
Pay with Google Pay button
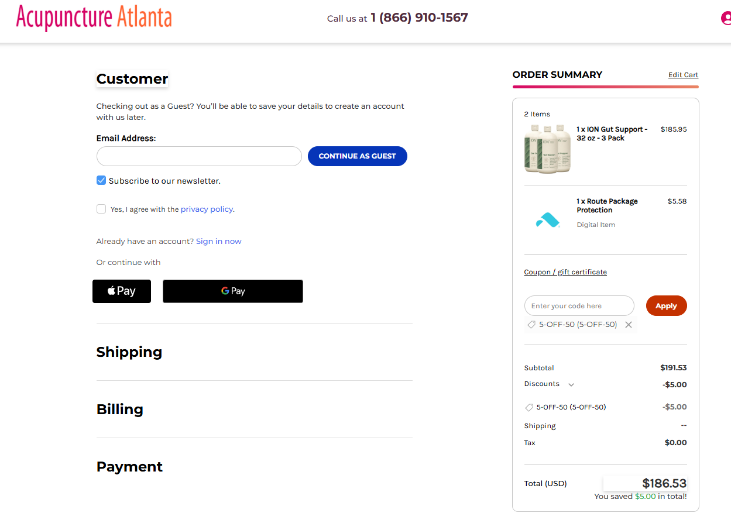pyautogui.click(x=233, y=291)
